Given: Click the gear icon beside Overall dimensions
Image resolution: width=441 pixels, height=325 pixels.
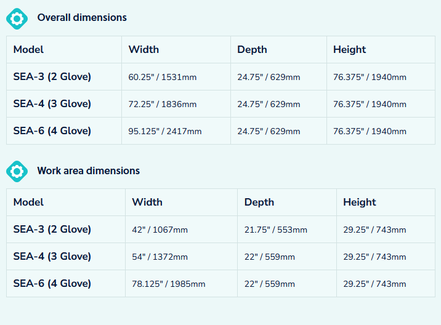Looking at the screenshot, I should coord(17,18).
